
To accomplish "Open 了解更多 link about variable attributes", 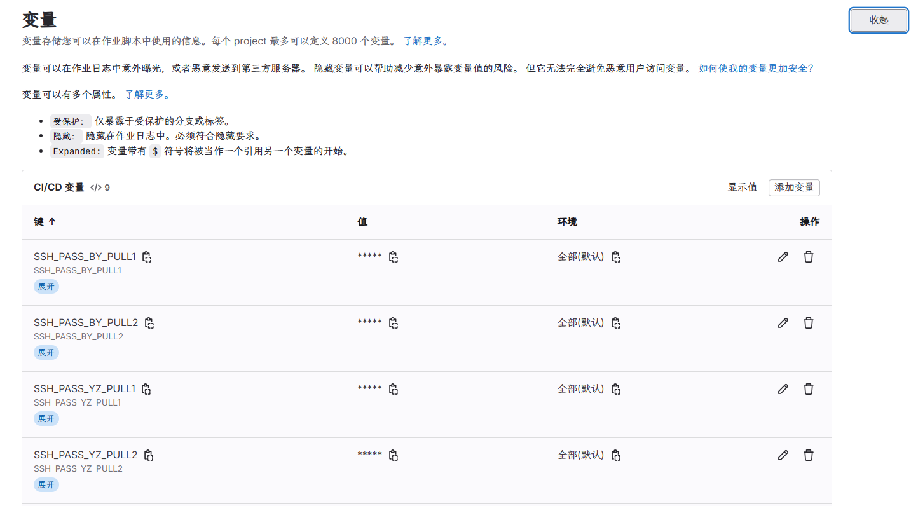I will pyautogui.click(x=147, y=95).
